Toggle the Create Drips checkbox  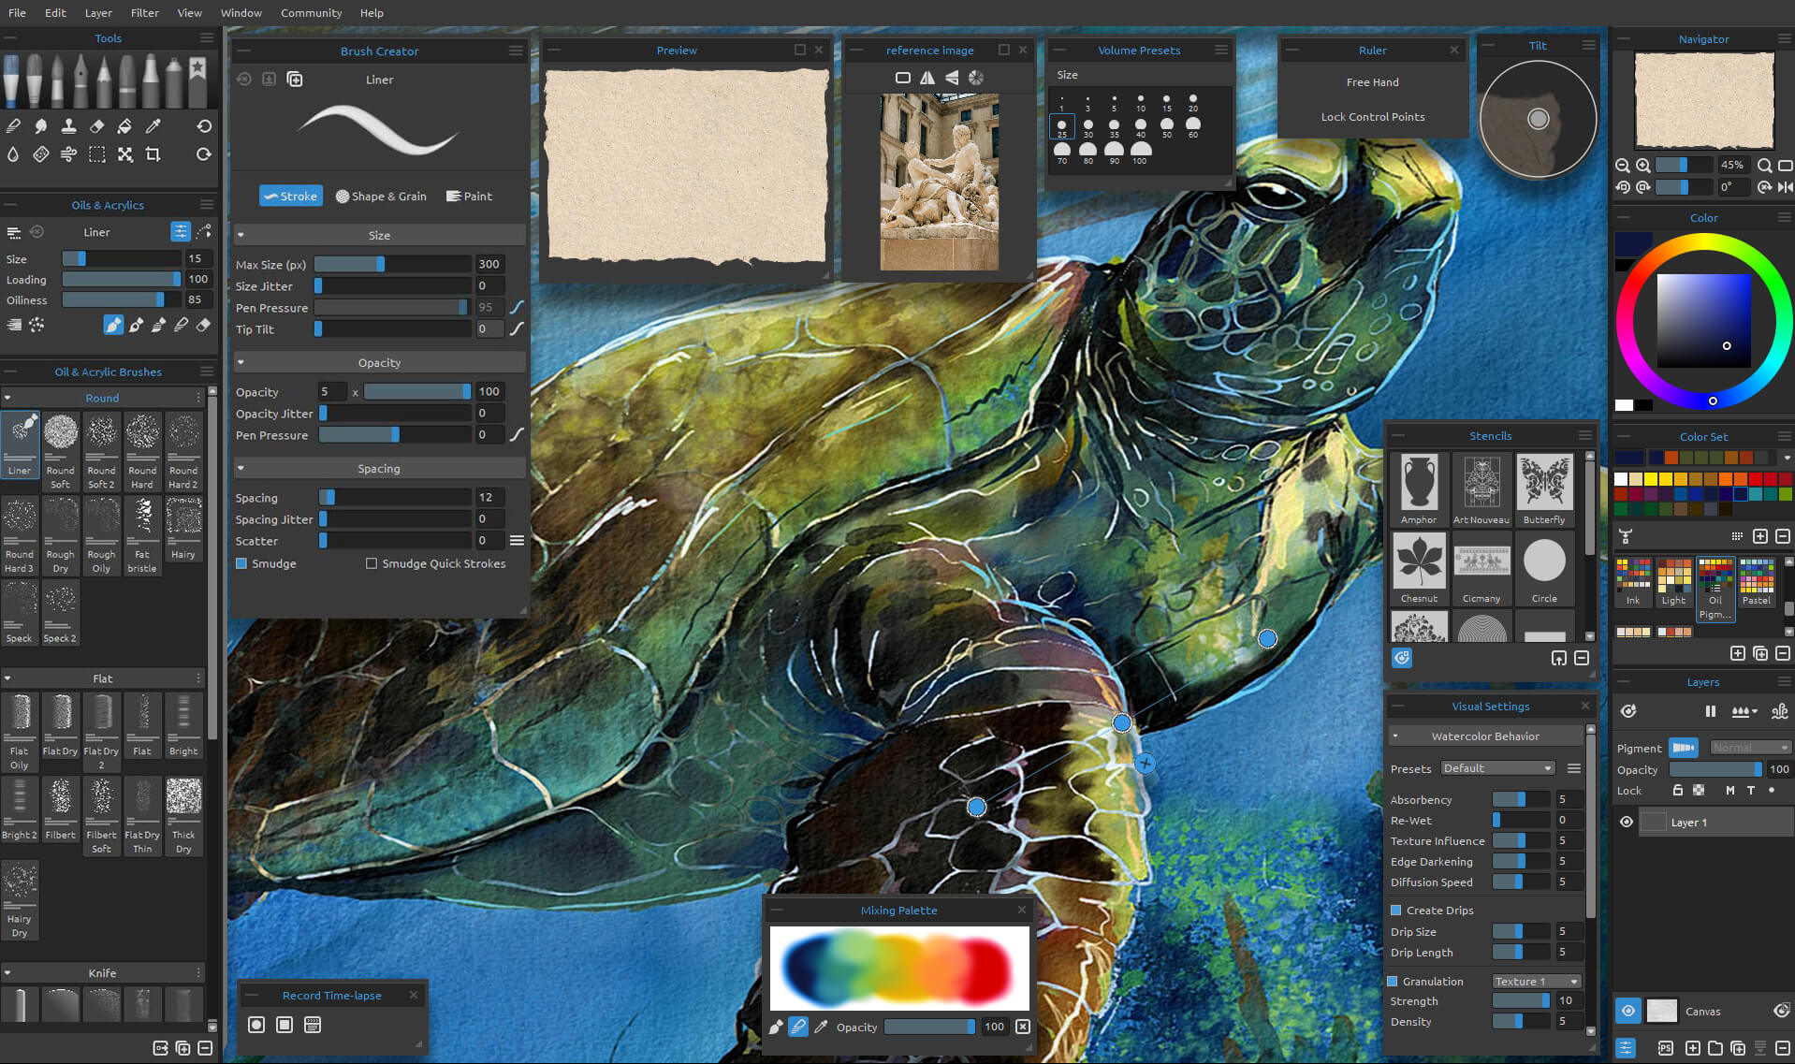1395,910
